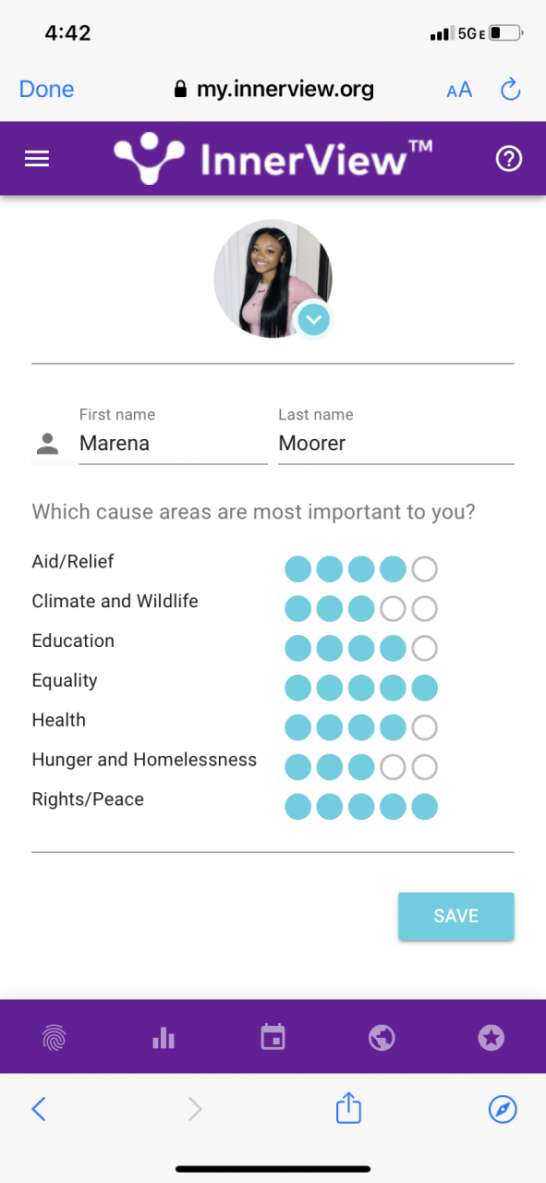This screenshot has height=1183, width=546.
Task: Click the SAVE button
Action: tap(456, 916)
